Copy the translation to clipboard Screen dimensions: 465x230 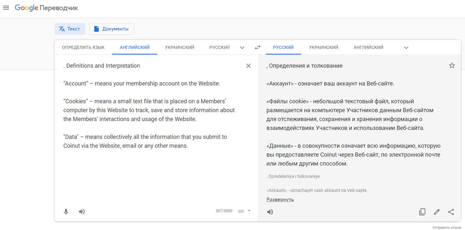[x=422, y=212]
